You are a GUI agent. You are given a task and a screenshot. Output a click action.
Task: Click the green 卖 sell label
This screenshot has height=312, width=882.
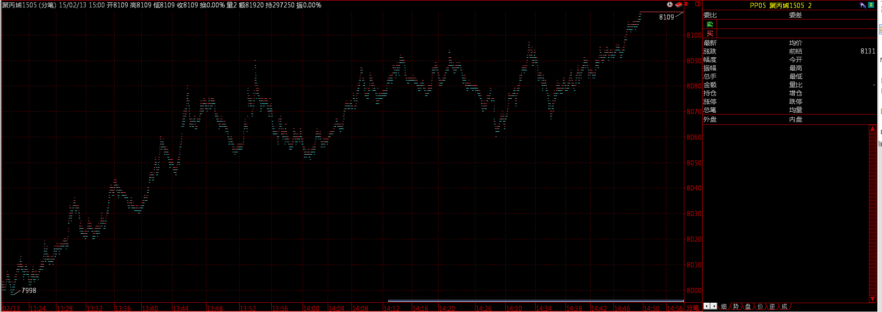tap(710, 24)
